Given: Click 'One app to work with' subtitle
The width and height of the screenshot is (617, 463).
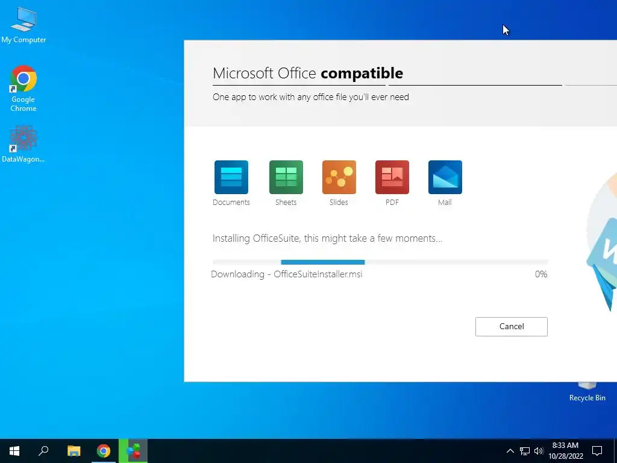Looking at the screenshot, I should tap(310, 97).
